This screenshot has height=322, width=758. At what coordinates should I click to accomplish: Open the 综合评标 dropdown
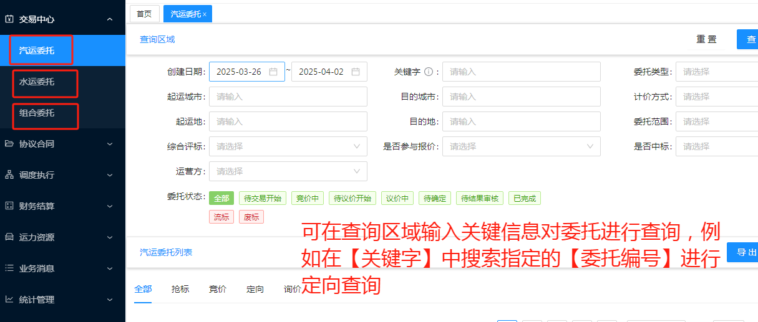click(x=288, y=146)
